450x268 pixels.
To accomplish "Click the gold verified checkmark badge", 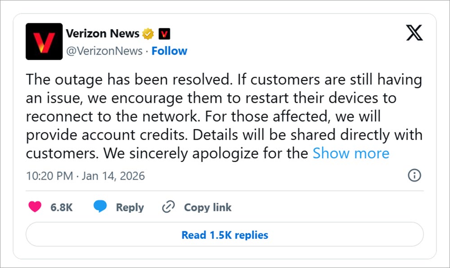I will [x=148, y=34].
